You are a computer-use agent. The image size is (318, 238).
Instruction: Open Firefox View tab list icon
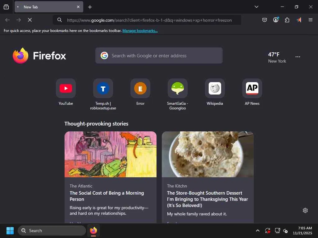click(x=6, y=7)
